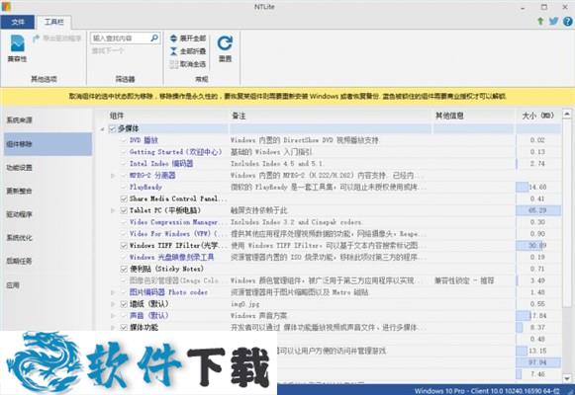The image size is (575, 395).
Task: Click the 大小 (MB) column header
Action: pos(537,116)
